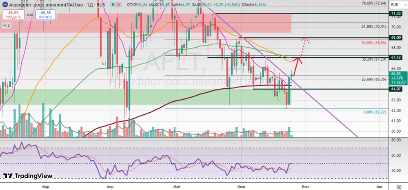Click the Июл label on time axis
408x190 pixels.
306,186
